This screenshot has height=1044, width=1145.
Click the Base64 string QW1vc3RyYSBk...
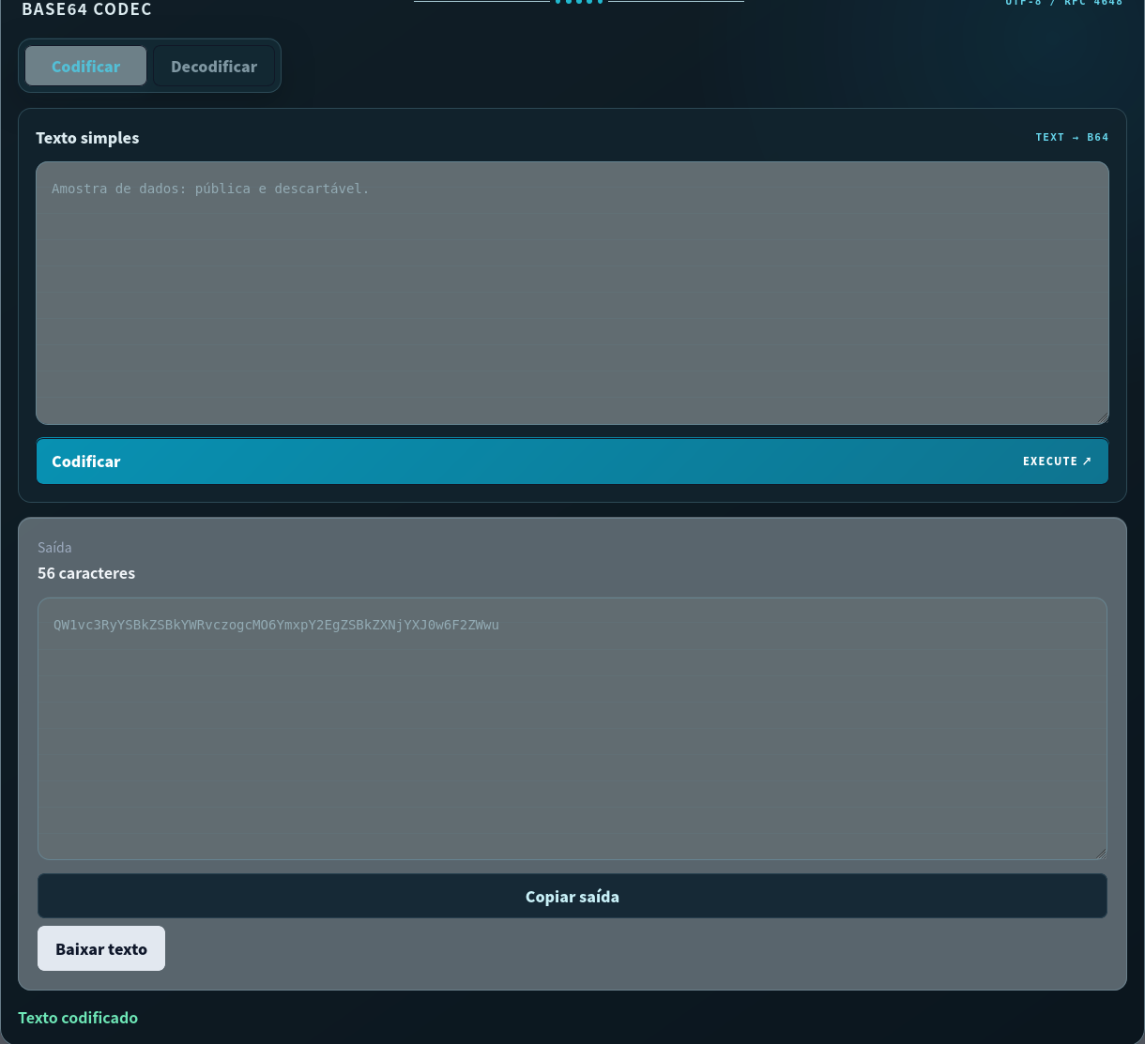277,625
